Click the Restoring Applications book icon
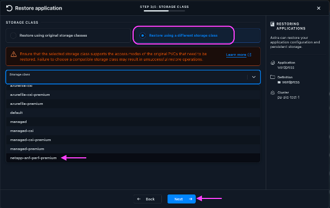The height and width of the screenshot is (208, 330). point(272,24)
